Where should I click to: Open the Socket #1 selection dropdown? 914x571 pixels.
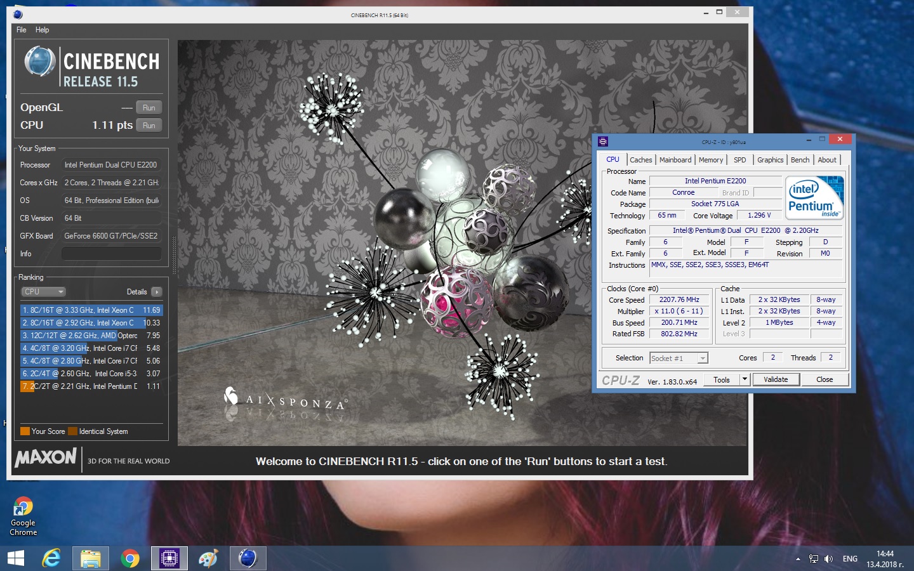(679, 358)
